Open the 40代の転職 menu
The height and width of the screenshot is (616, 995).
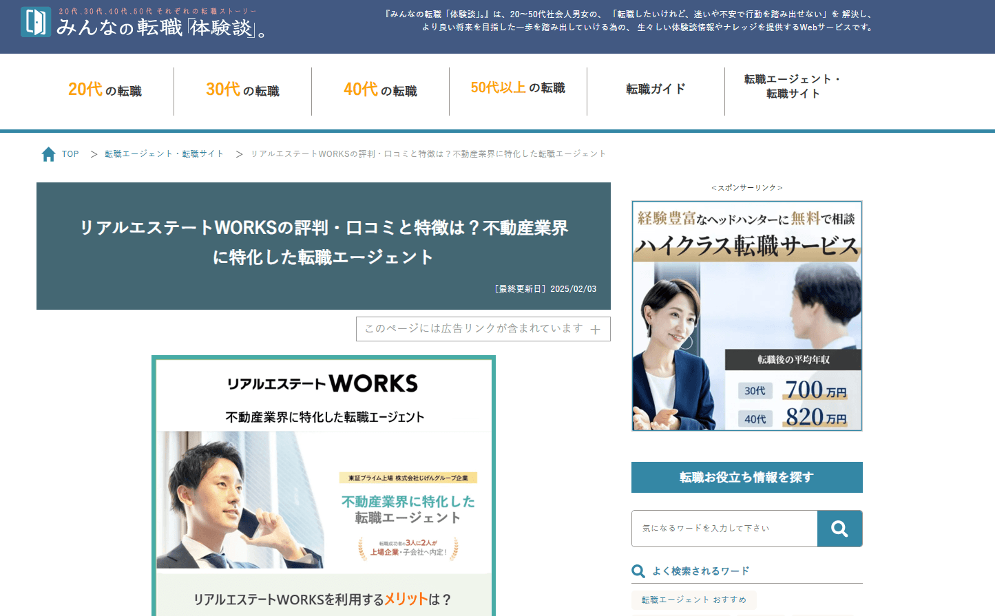pos(380,90)
